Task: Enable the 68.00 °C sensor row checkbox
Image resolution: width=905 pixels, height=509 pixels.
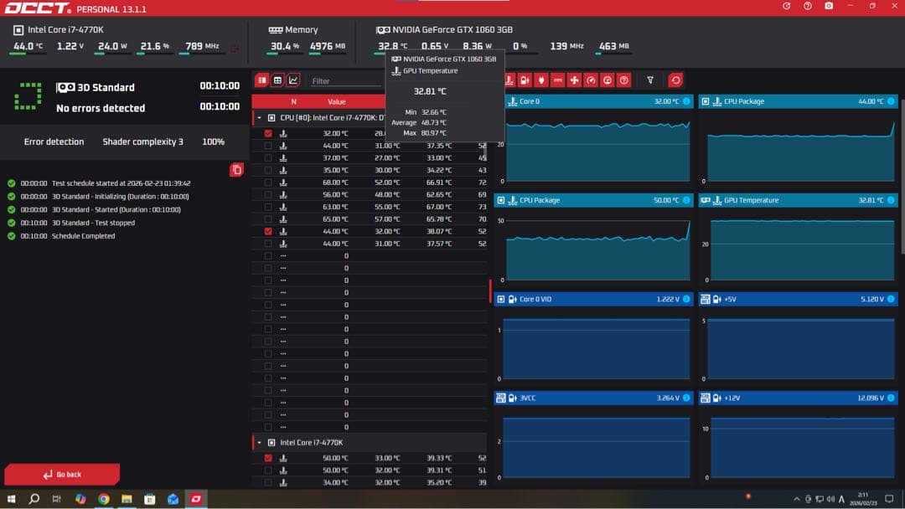Action: tap(268, 183)
